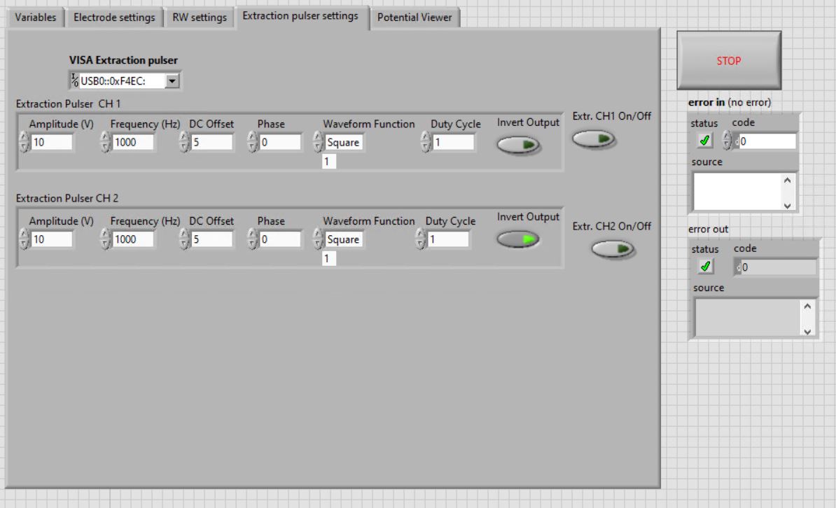This screenshot has height=508, width=836.
Task: Toggle the error in status checkmark
Action: (x=705, y=140)
